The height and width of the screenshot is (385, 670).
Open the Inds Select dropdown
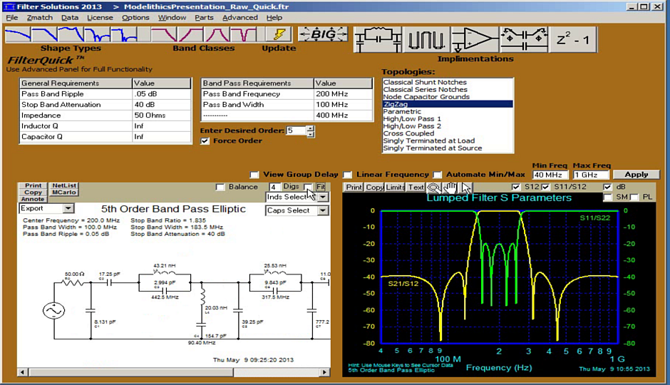point(323,197)
